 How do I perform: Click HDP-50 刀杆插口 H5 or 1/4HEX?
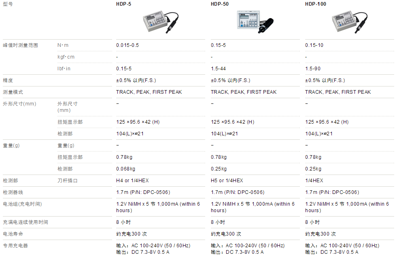pos(227,181)
